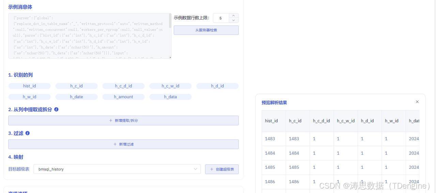
Task: Click the 1. 识别的列 section heading
Action: (x=20, y=75)
